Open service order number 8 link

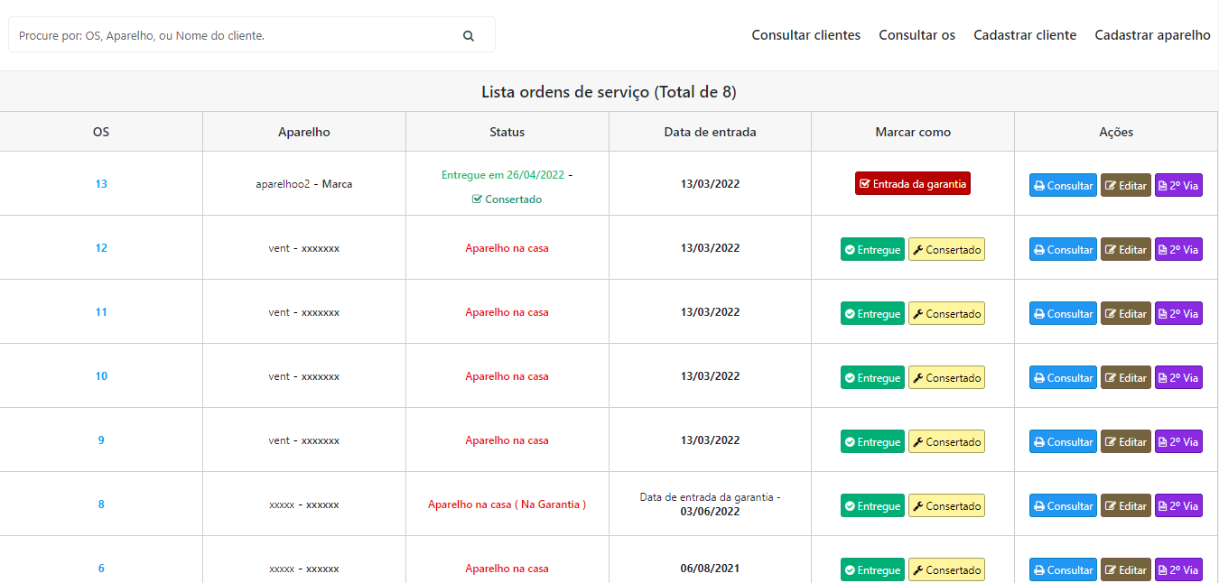click(x=101, y=504)
